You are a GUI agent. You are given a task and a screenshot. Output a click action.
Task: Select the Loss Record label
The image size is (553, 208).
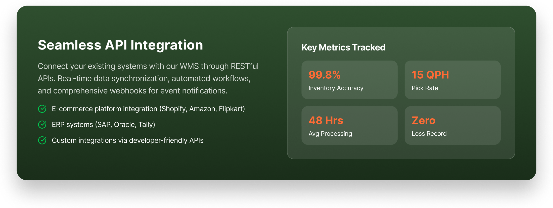tap(429, 134)
